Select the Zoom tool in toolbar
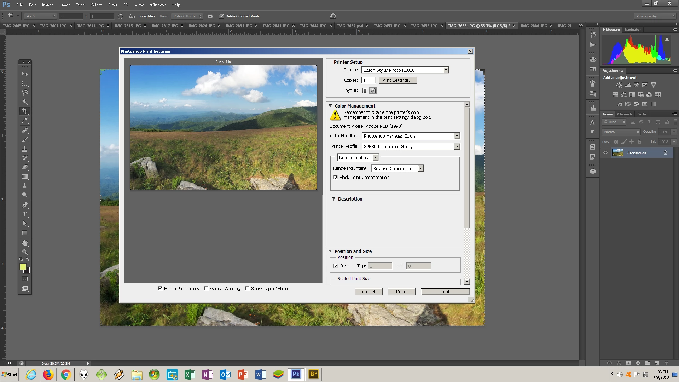The height and width of the screenshot is (382, 679). pyautogui.click(x=25, y=252)
